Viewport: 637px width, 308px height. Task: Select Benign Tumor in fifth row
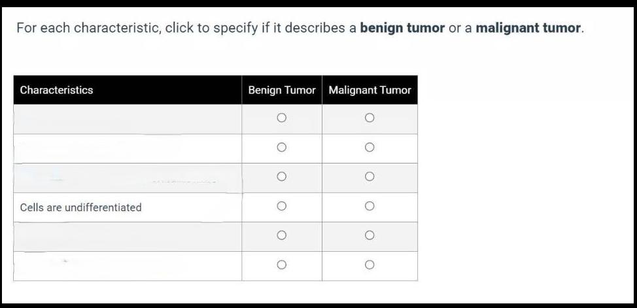click(x=281, y=235)
